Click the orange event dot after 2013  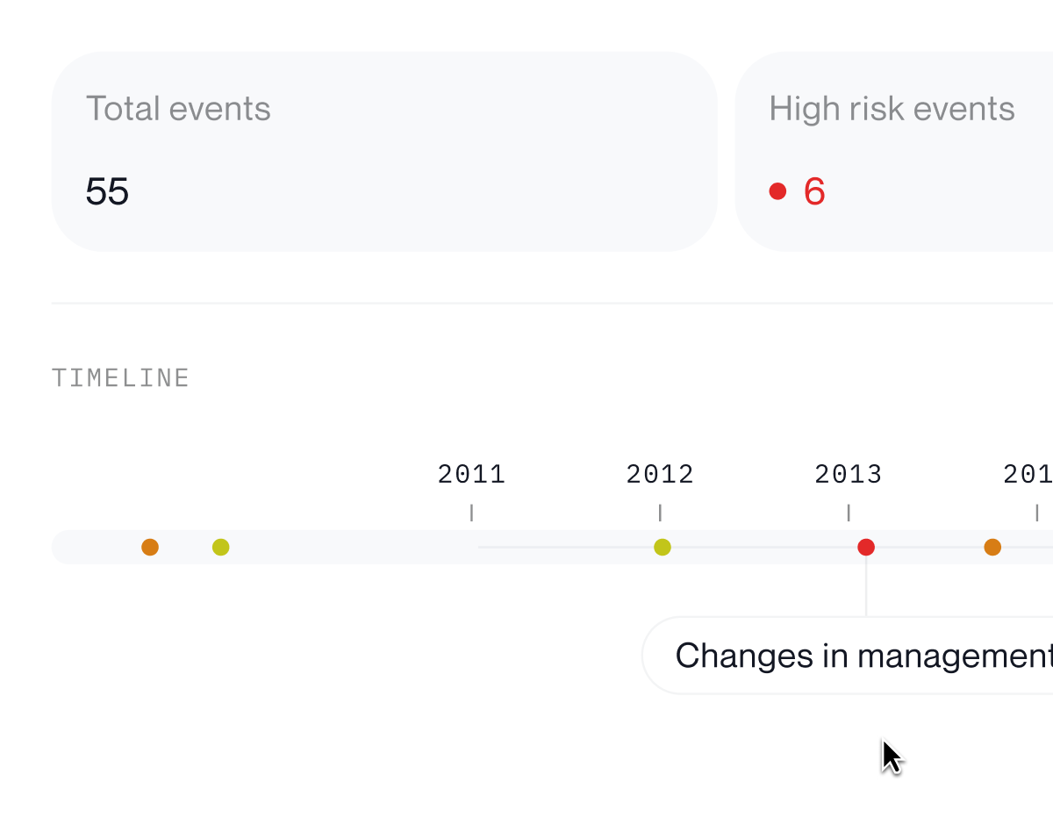[x=992, y=548]
